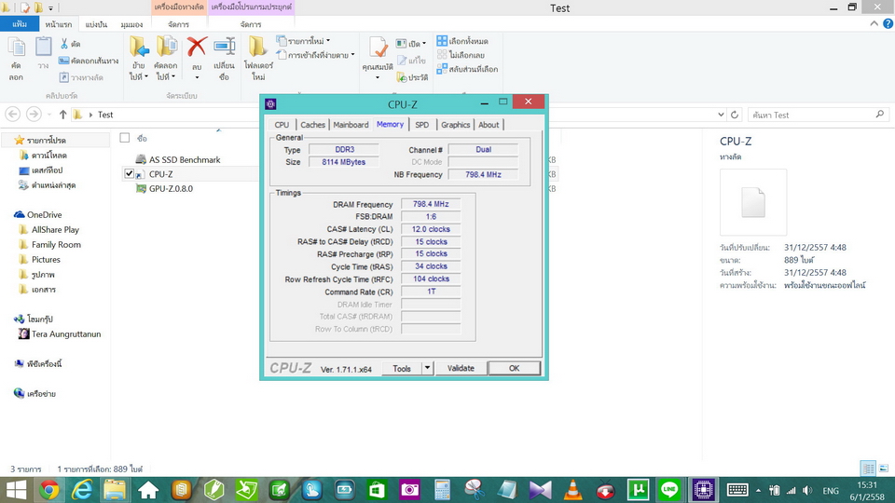895x503 pixels.
Task: Open the Family Room folder in the sidebar
Action: pos(56,244)
